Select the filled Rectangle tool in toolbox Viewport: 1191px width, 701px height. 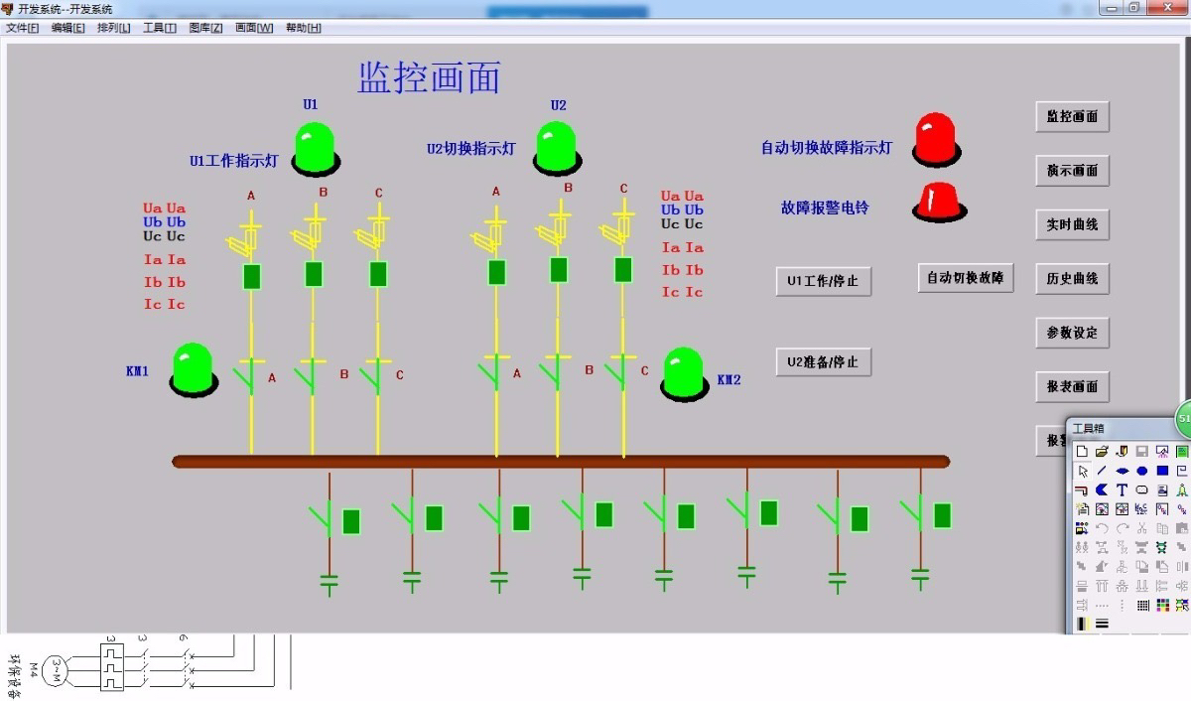click(x=1162, y=471)
